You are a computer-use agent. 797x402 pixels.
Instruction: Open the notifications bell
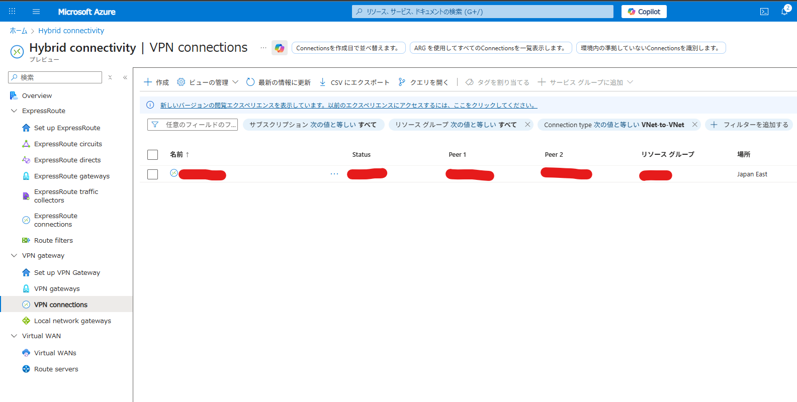click(785, 11)
